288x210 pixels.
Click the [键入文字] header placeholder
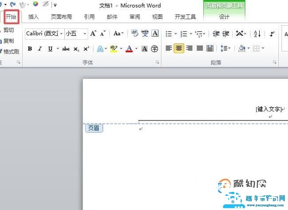point(269,109)
